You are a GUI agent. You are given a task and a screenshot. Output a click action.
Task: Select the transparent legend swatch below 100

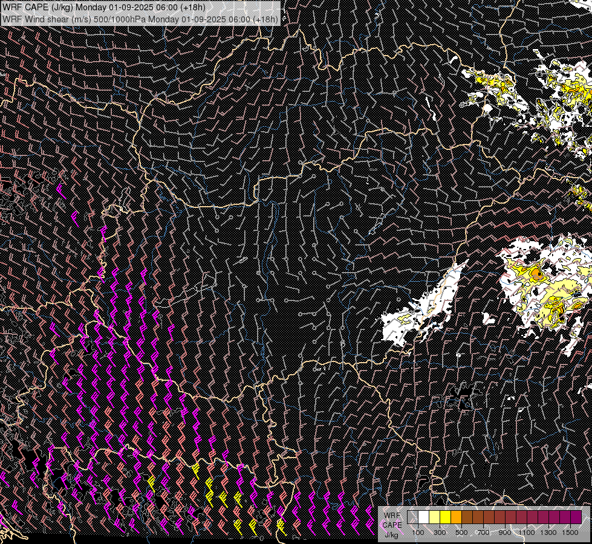(x=412, y=517)
